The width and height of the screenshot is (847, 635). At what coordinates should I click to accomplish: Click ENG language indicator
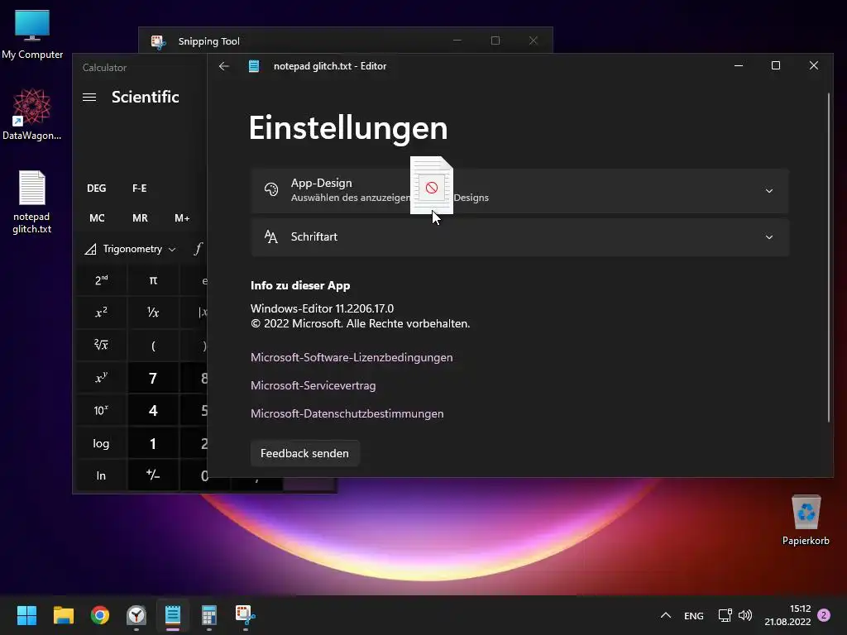[694, 615]
